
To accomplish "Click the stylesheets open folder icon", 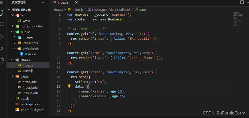I will click(x=19, y=49).
